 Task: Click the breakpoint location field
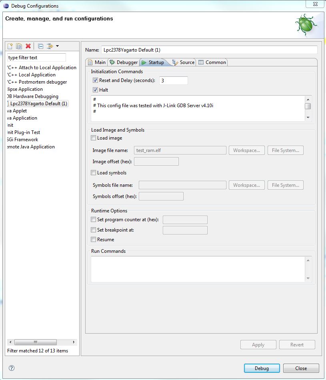click(185, 230)
